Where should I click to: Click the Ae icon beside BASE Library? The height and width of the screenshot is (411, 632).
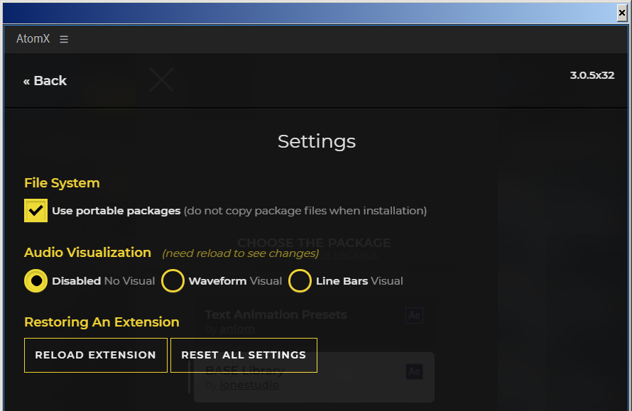(414, 371)
